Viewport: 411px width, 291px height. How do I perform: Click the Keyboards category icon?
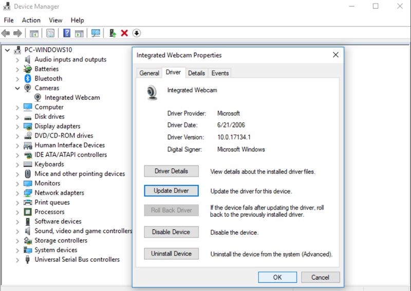coord(28,164)
